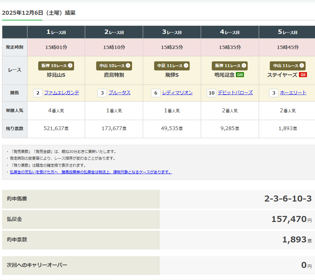
Task: Click horse number 6 box beside レディマリオン
Action: coord(155,93)
